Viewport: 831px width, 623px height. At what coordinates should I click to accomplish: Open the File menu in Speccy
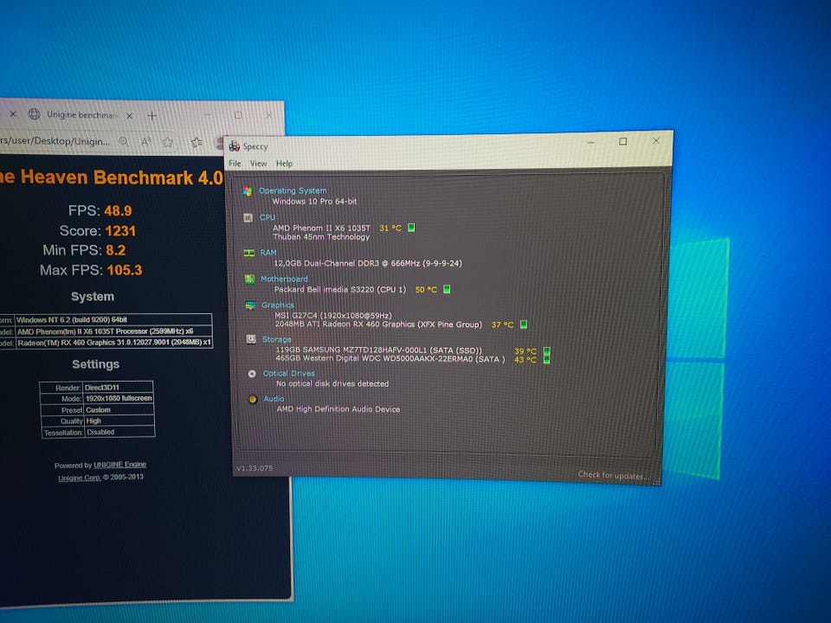[235, 164]
